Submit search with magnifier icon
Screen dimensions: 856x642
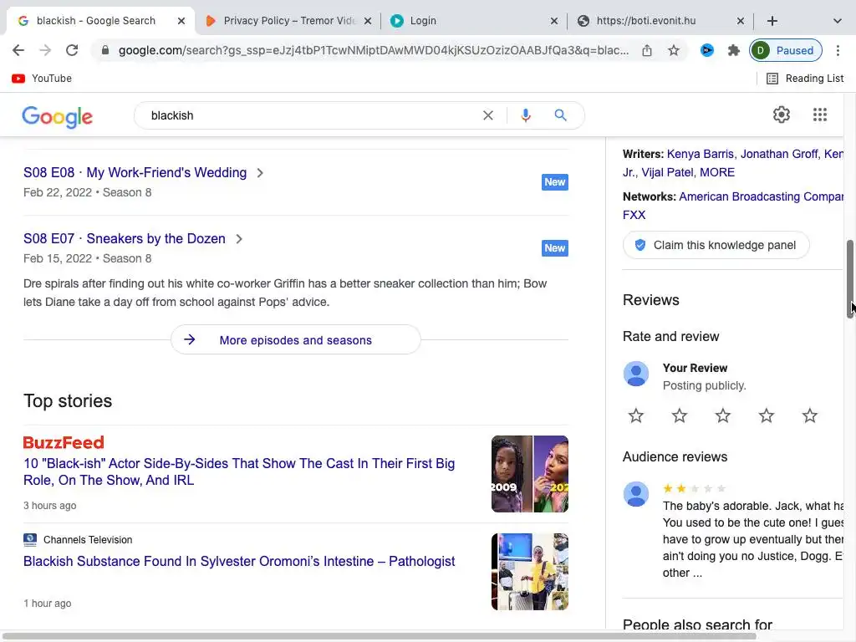561,115
